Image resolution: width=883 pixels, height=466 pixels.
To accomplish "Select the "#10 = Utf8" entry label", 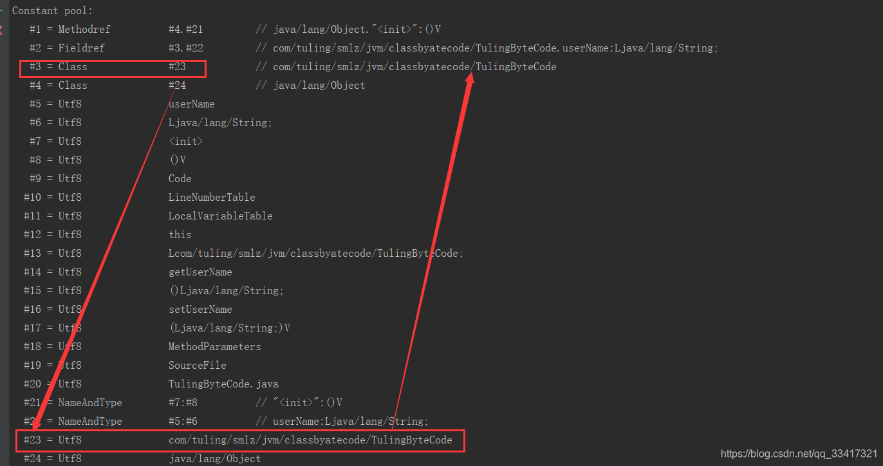I will pos(53,198).
